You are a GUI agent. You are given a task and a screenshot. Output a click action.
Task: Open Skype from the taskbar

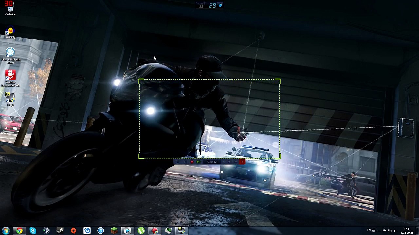[33, 231]
